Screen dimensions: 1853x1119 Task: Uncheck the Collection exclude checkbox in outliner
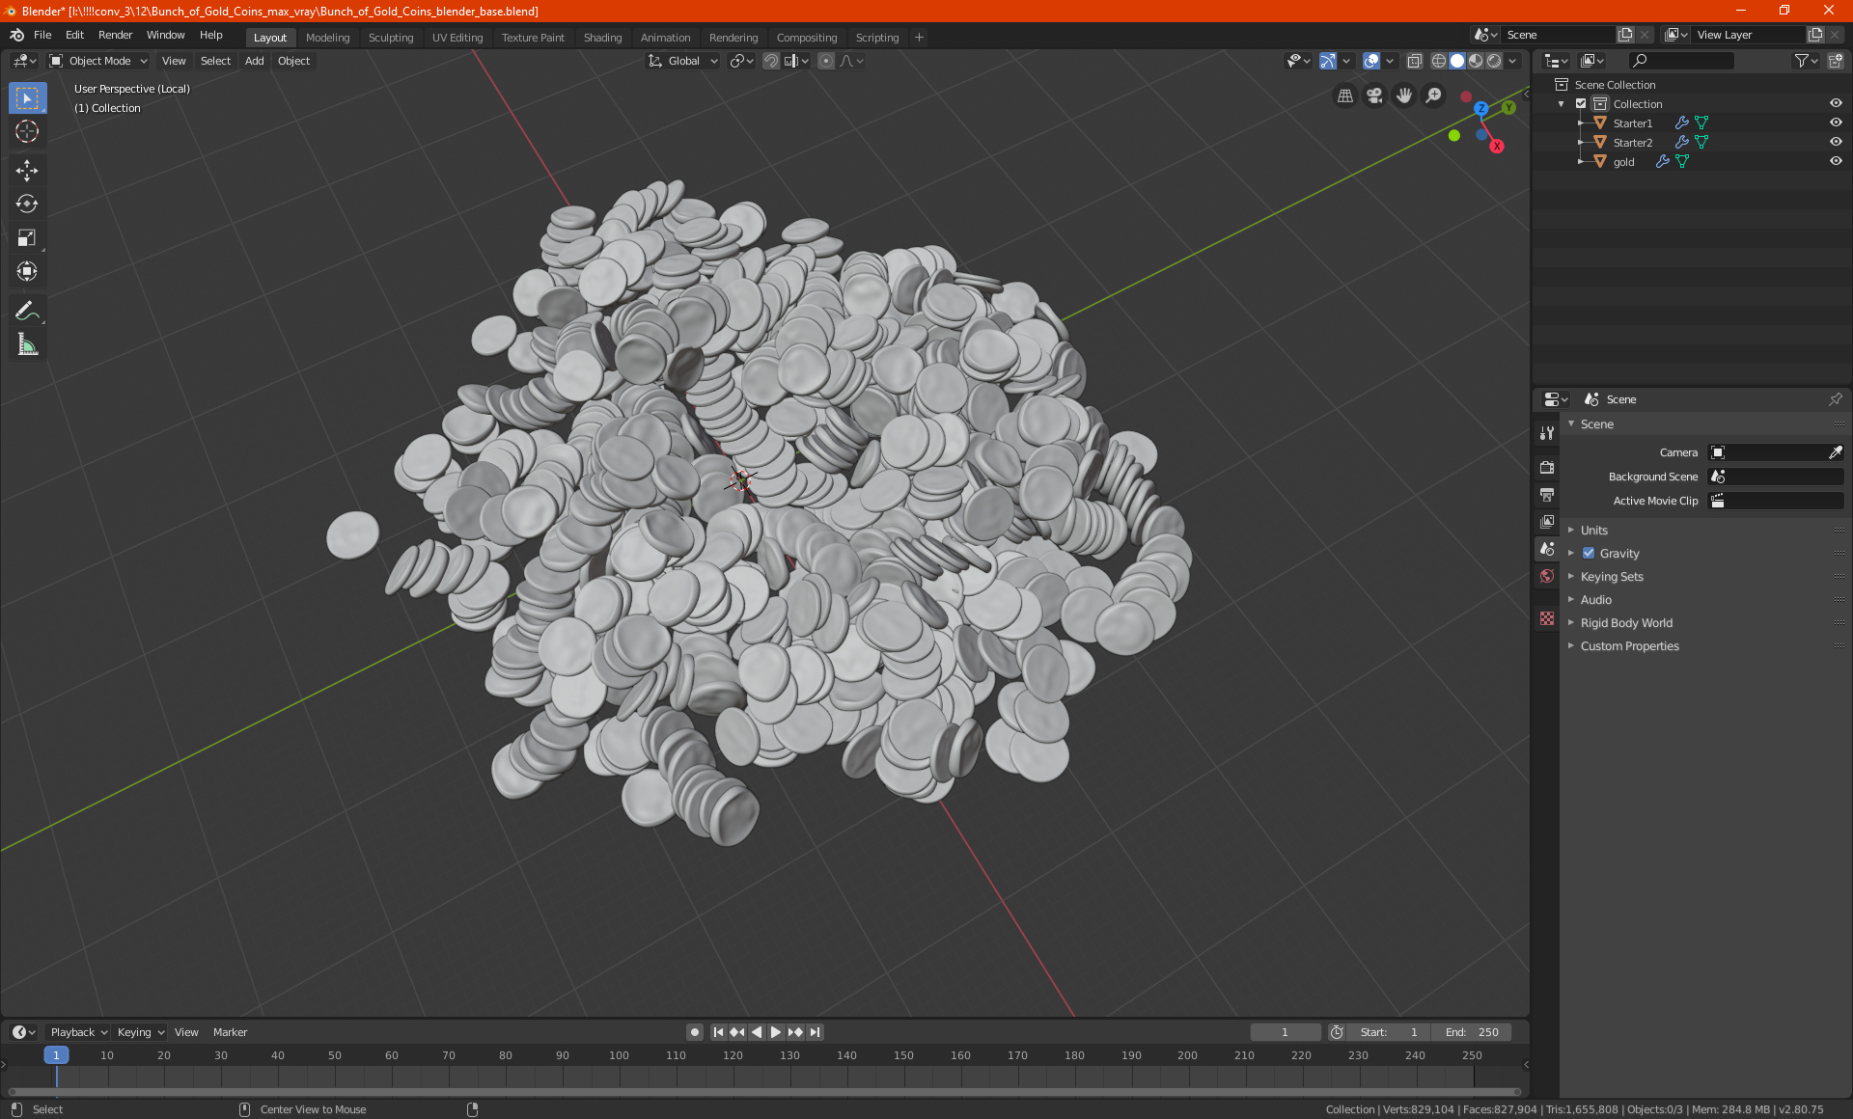click(1581, 103)
